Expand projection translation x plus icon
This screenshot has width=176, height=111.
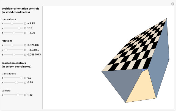[25, 78]
